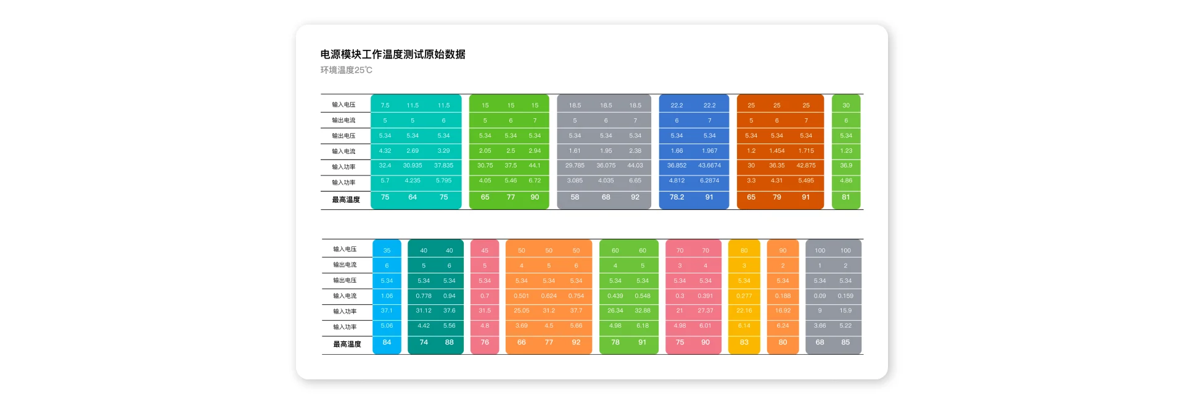The width and height of the screenshot is (1184, 404).
Task: Select the 35 input voltage cell
Action: pyautogui.click(x=387, y=251)
